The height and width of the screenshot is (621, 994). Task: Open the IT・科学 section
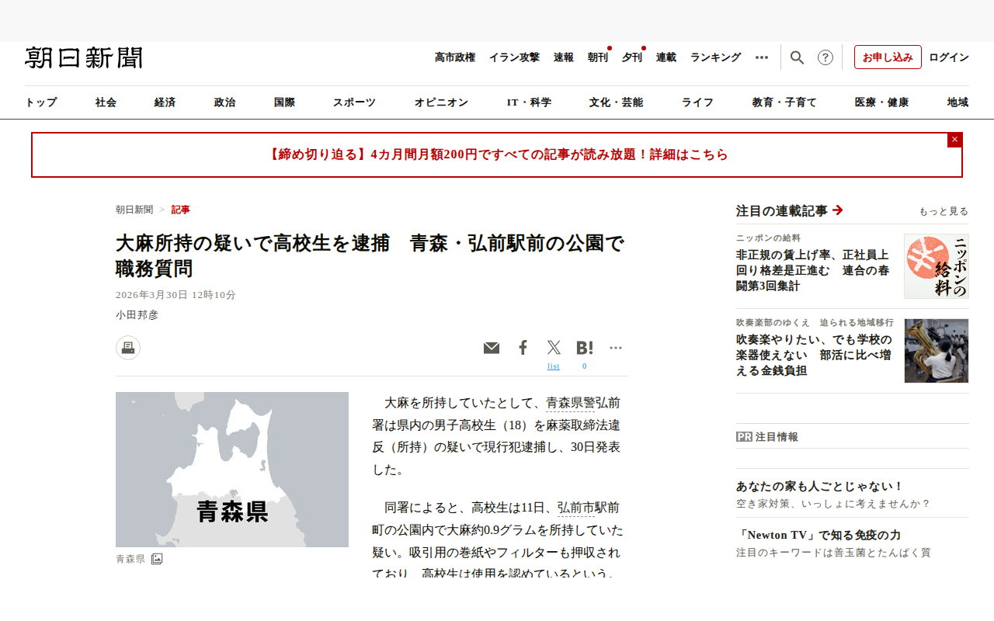pyautogui.click(x=529, y=102)
